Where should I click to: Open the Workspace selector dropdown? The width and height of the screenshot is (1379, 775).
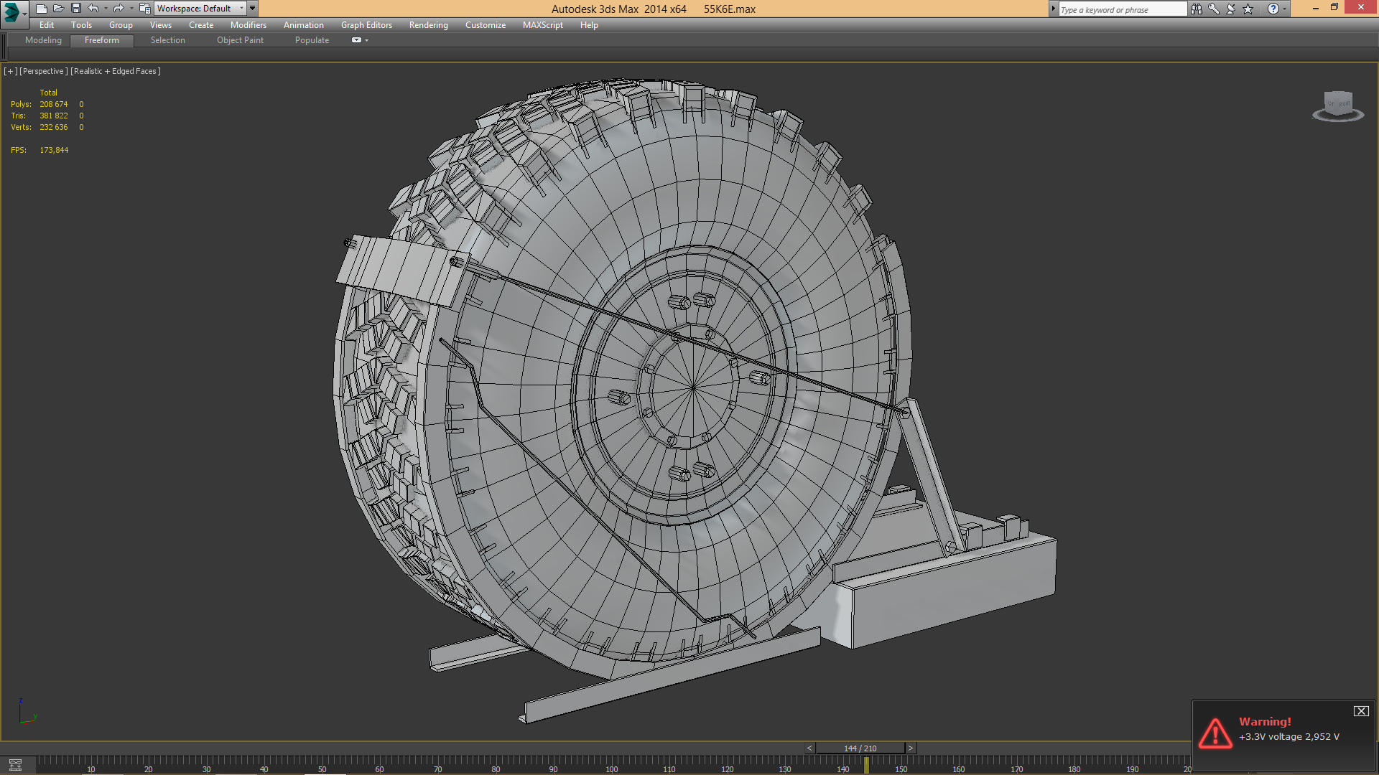(200, 8)
